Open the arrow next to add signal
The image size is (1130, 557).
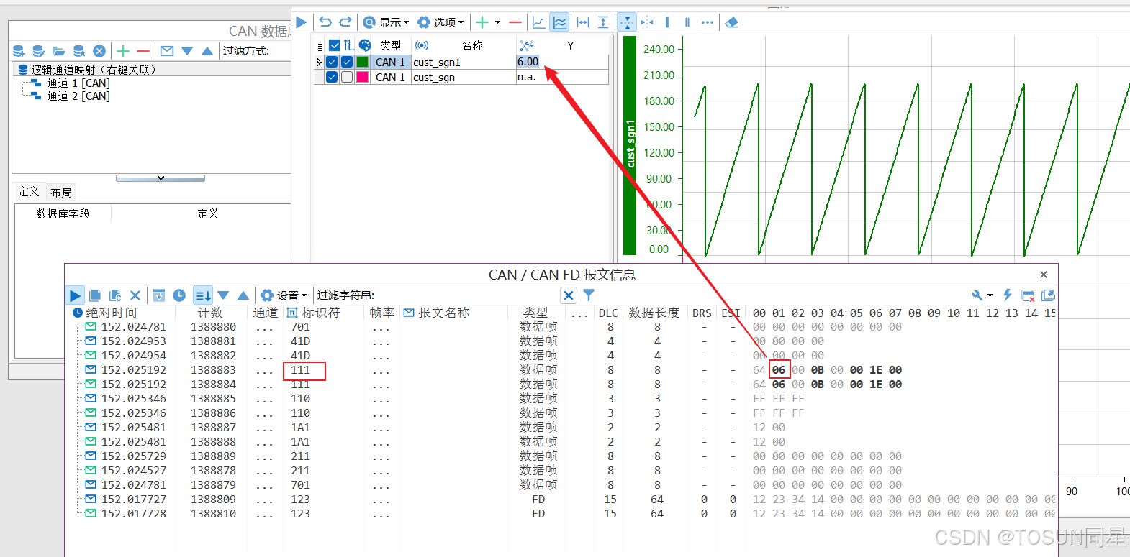point(497,22)
